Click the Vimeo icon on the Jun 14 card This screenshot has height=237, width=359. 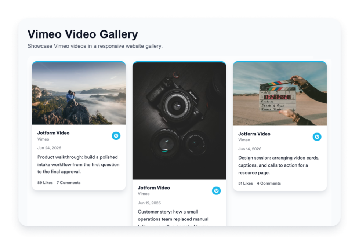point(317,137)
